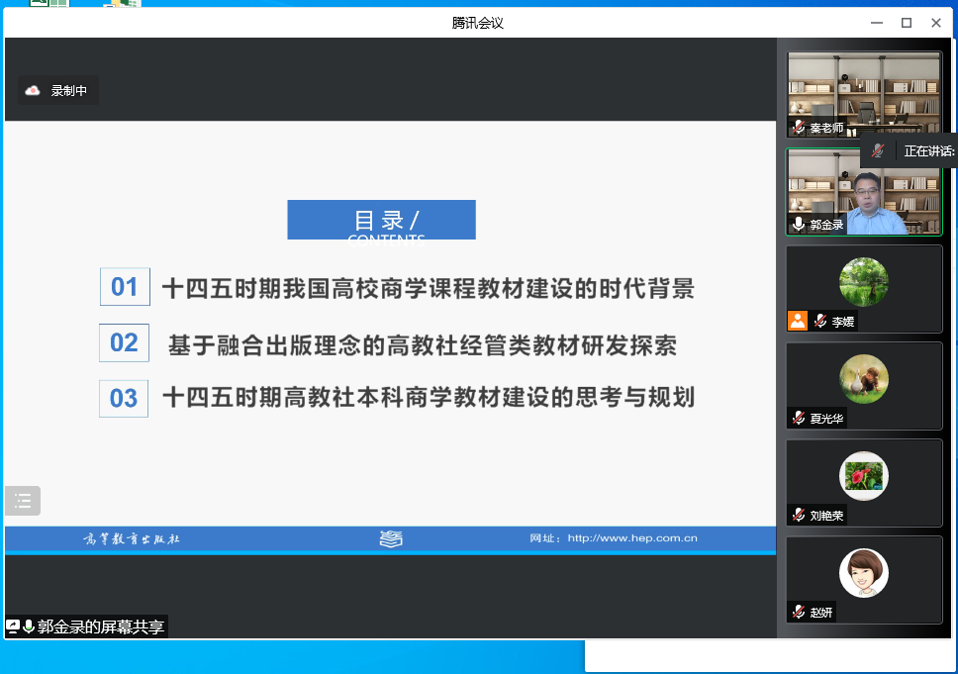Click the orange host badge beside 李媛
The image size is (958, 674).
click(x=798, y=321)
